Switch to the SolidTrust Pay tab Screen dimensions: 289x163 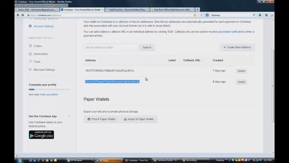(127, 10)
